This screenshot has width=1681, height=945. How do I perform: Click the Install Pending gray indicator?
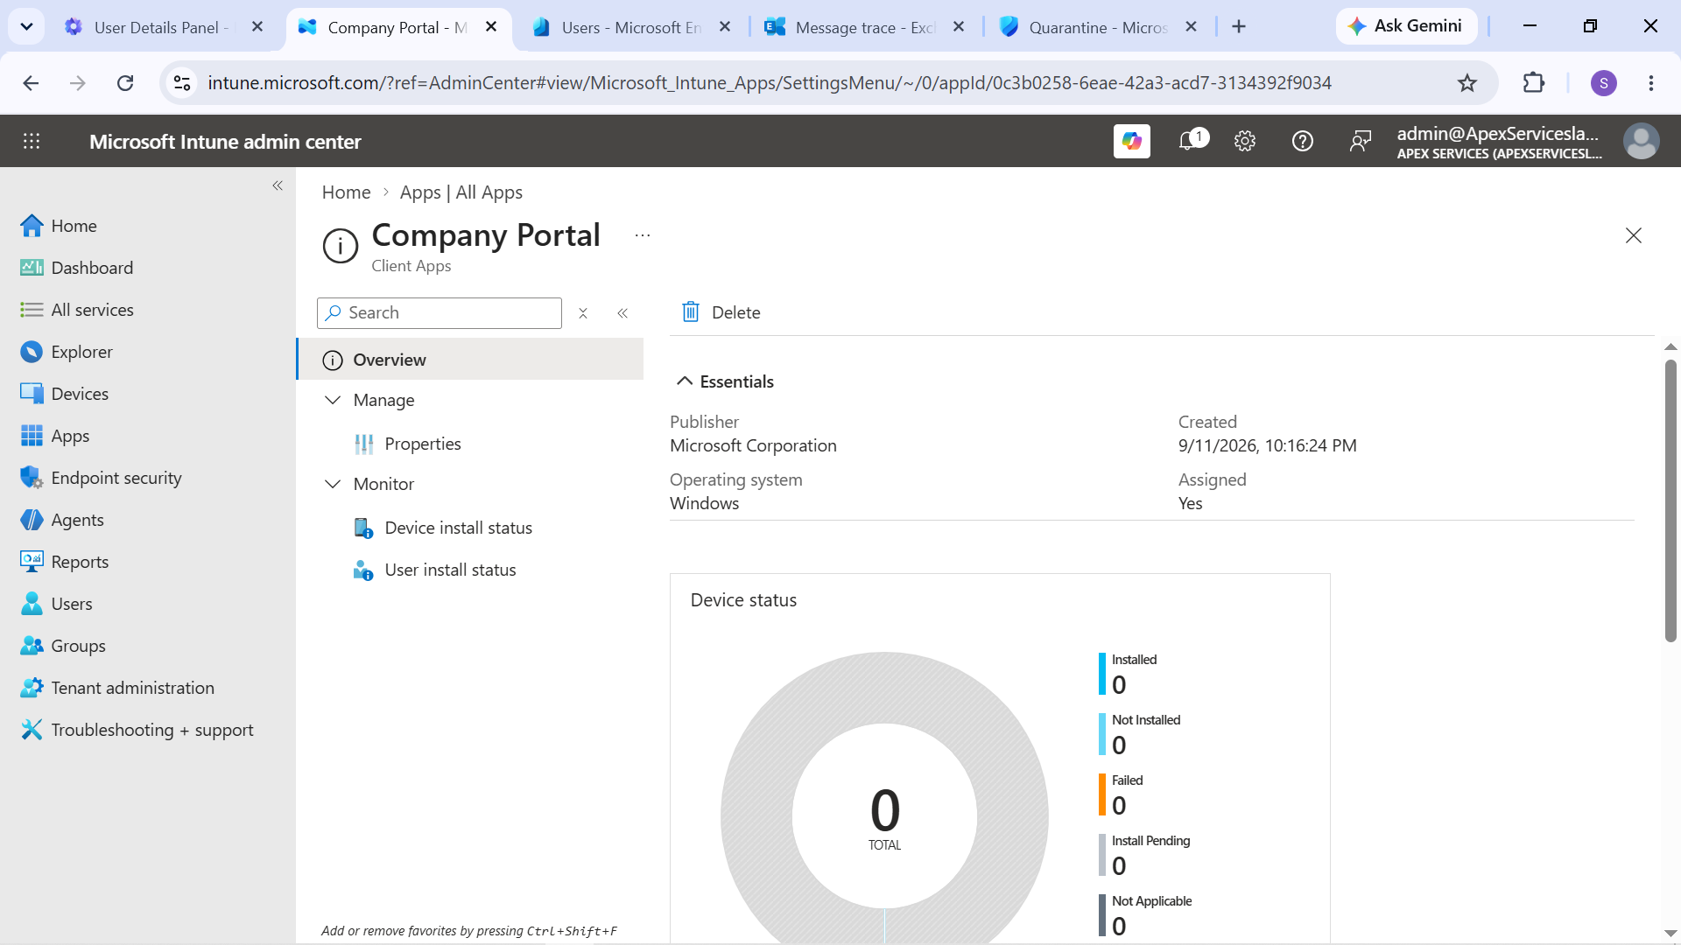(1102, 855)
